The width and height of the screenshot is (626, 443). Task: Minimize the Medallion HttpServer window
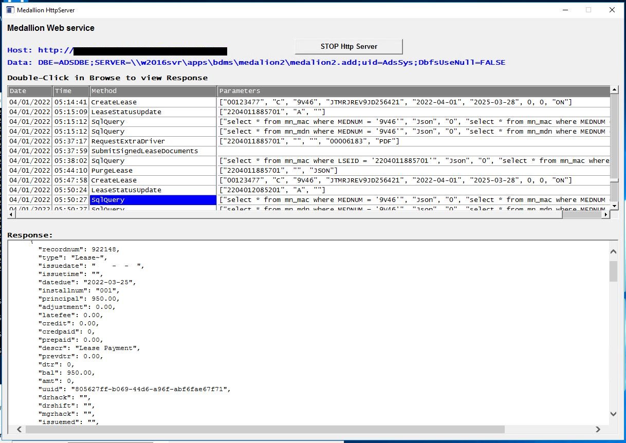point(565,10)
